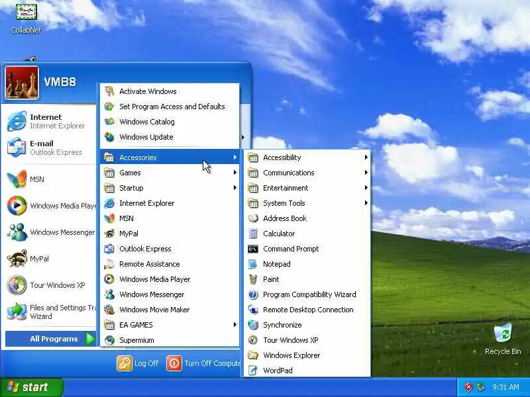Select Windows Media Player in All Programs list
The width and height of the screenshot is (530, 397).
[x=170, y=279]
